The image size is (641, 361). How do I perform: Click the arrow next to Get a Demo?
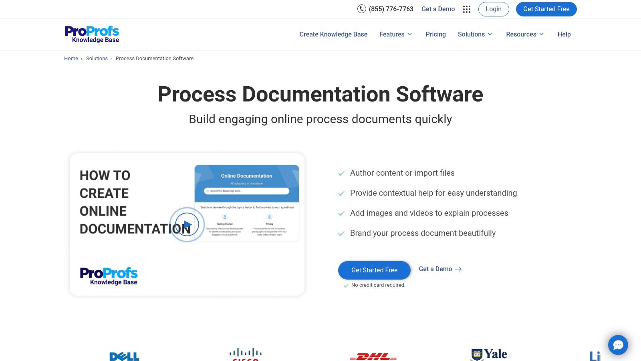coord(458,269)
